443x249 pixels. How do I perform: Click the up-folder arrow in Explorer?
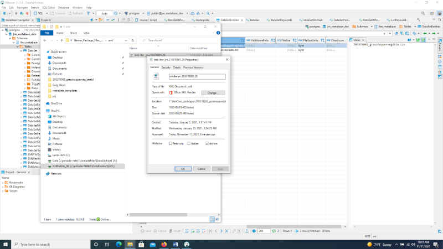click(x=61, y=40)
